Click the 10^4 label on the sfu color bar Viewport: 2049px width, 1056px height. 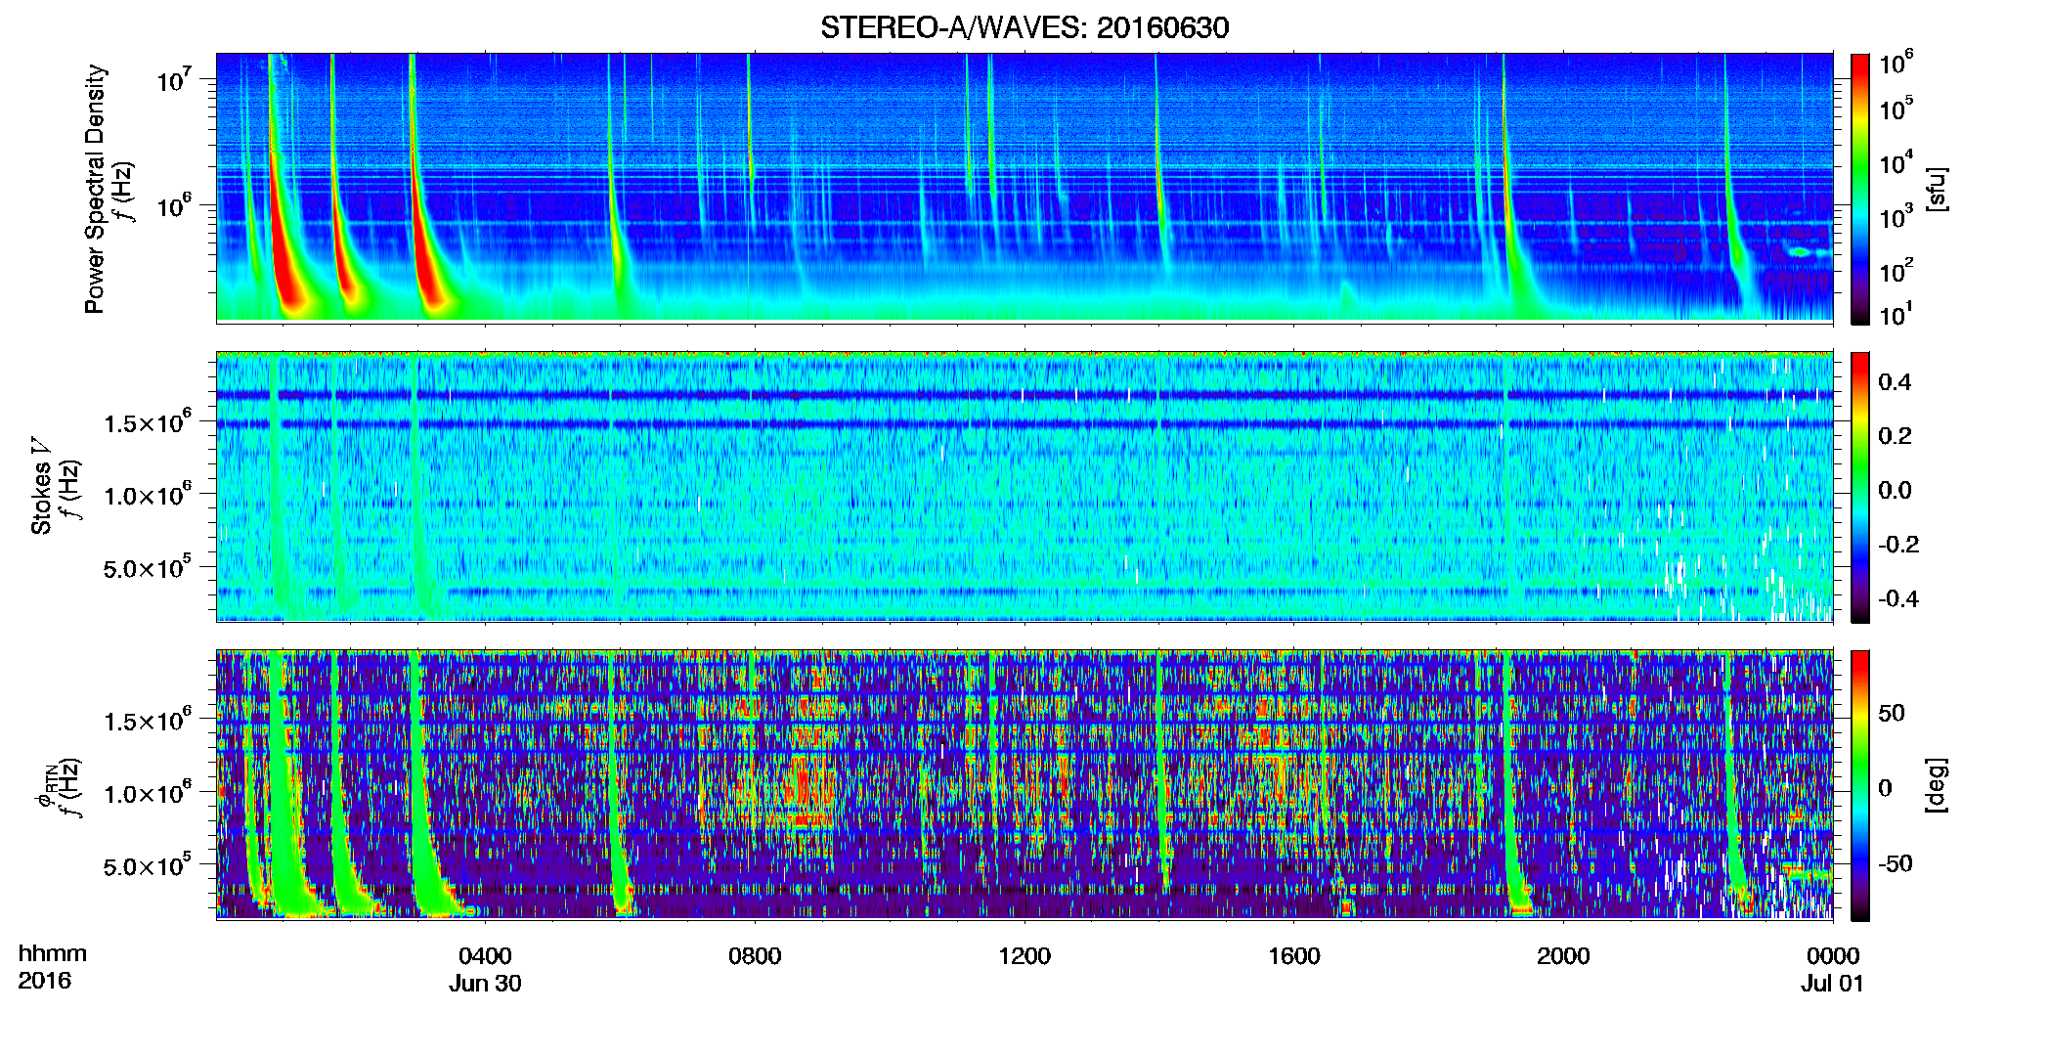[1896, 162]
